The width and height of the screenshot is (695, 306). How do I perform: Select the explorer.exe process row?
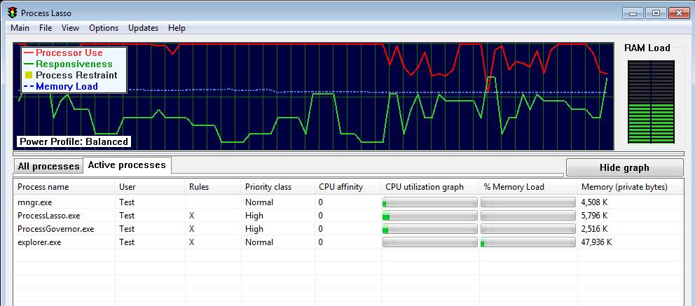[x=348, y=242]
